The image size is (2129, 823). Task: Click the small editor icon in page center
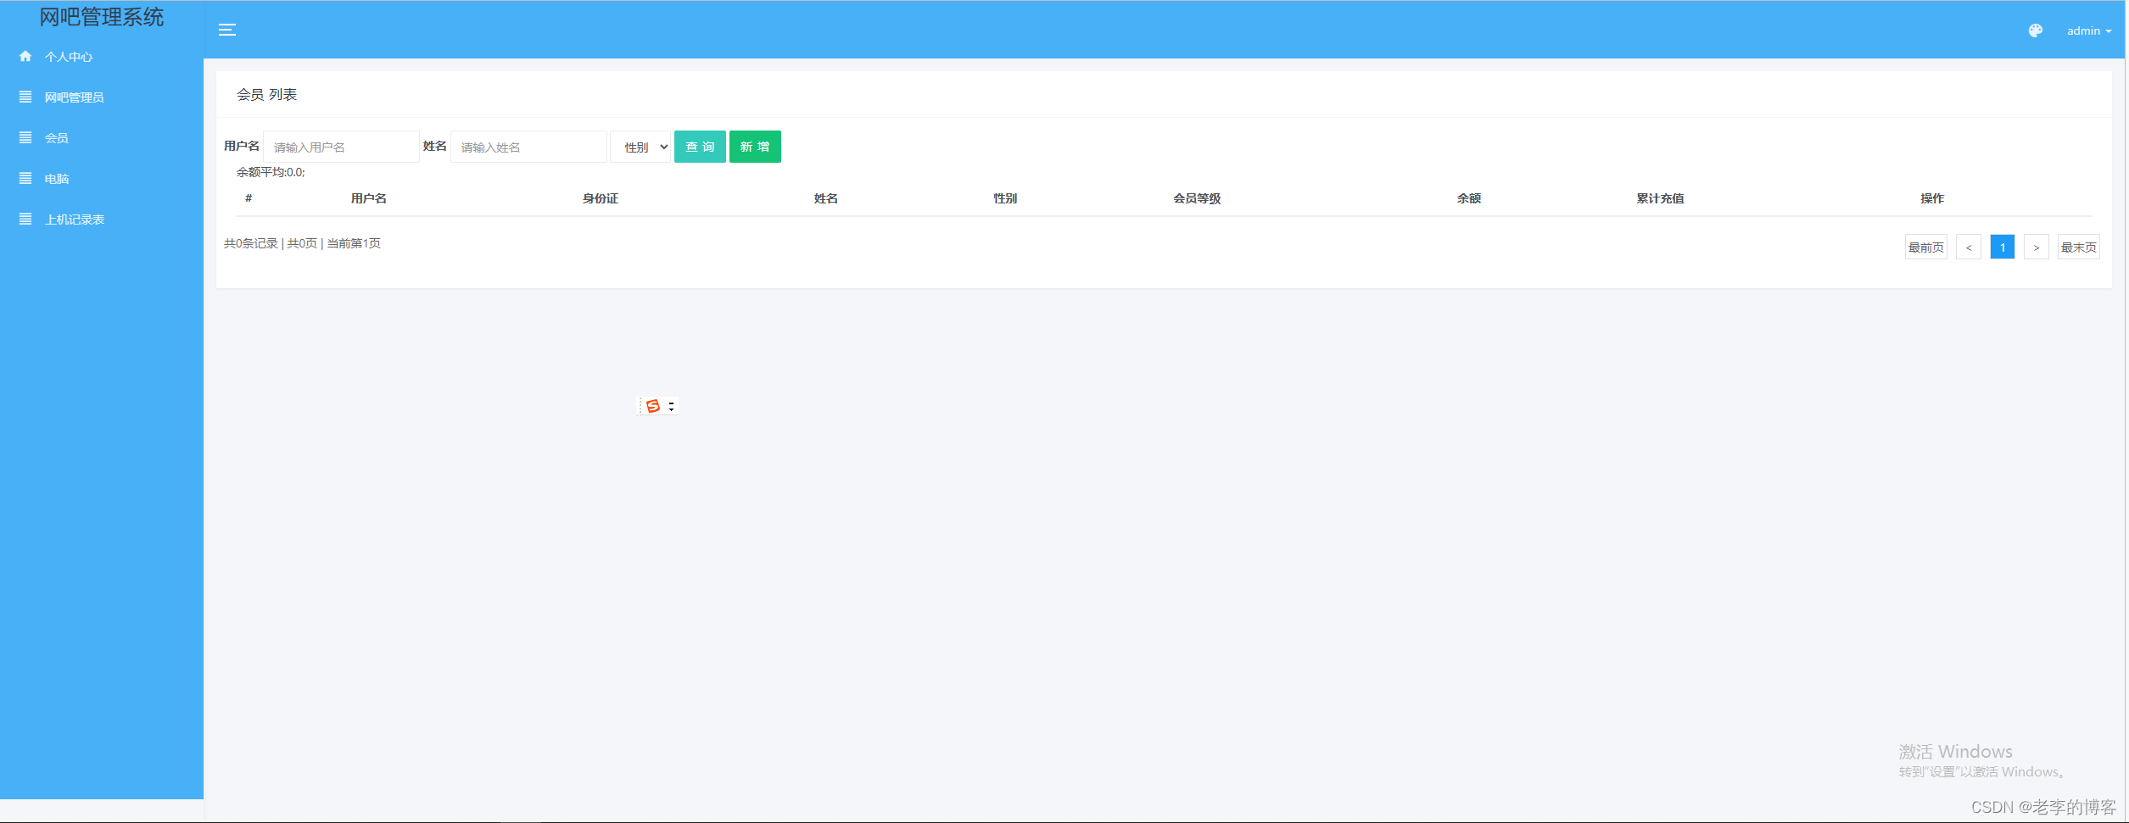tap(652, 405)
